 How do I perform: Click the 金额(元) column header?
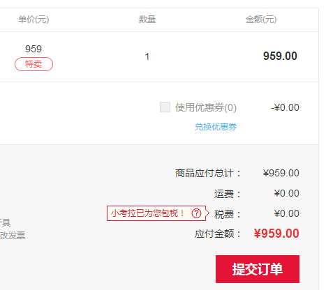261,20
